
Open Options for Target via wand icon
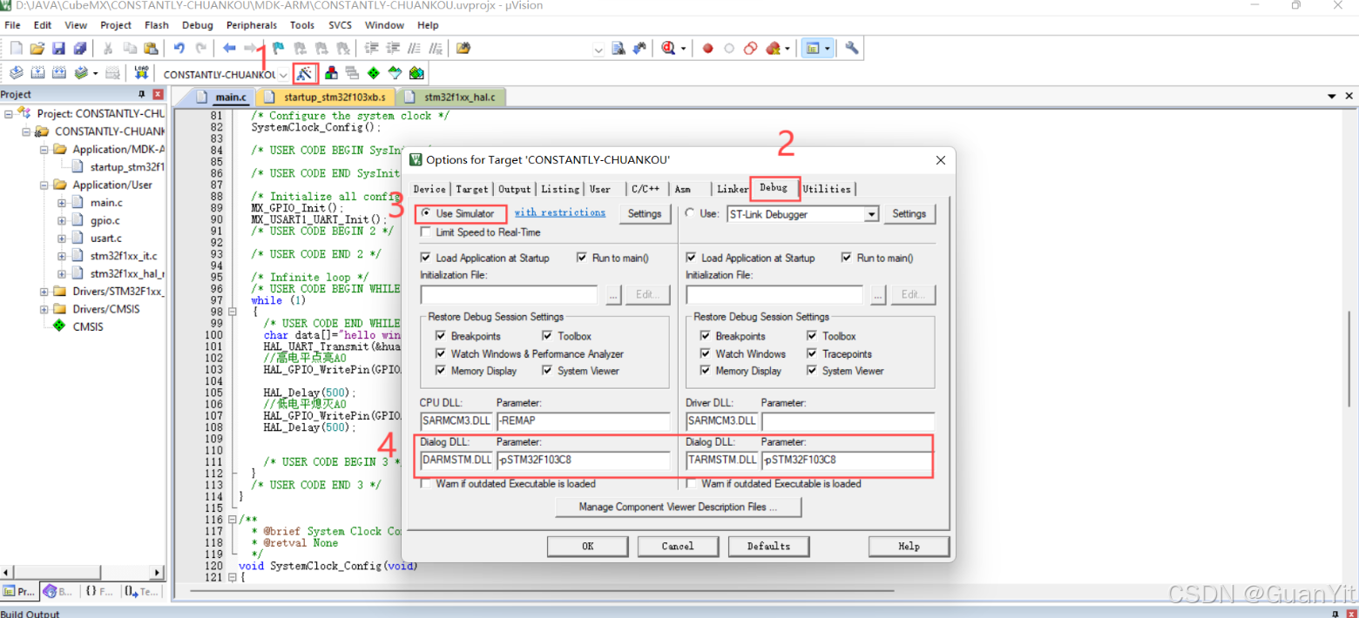pyautogui.click(x=305, y=74)
